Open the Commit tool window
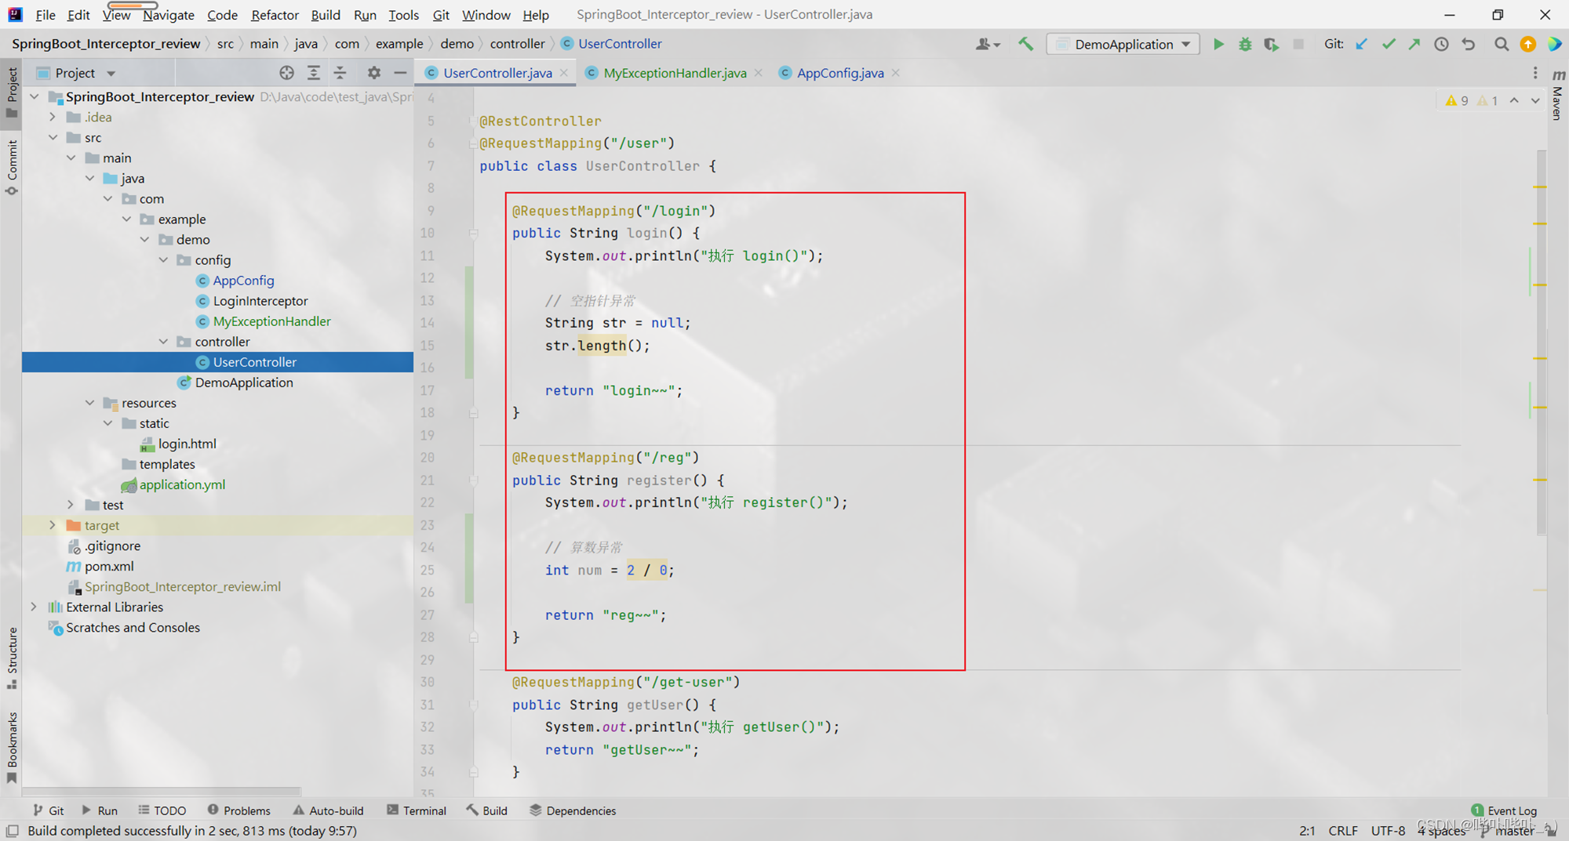Screen dimensions: 1569x841 click(12, 167)
